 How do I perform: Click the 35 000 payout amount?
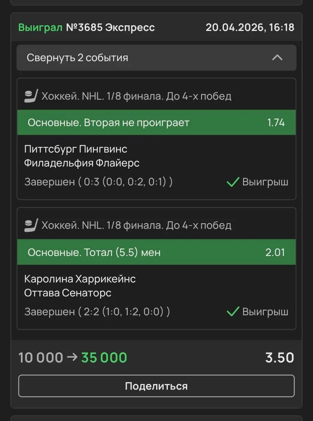[x=104, y=357]
